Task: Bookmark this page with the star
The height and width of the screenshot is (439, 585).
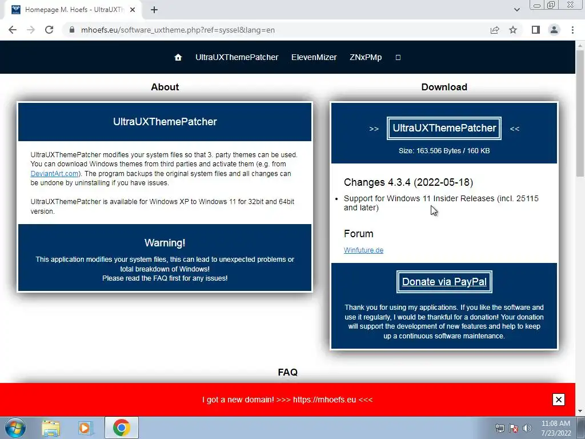Action: (x=513, y=30)
